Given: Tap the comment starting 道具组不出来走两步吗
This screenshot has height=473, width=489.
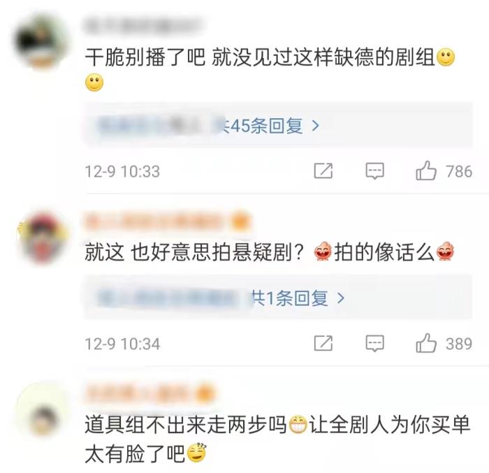Looking at the screenshot, I should pos(277,439).
